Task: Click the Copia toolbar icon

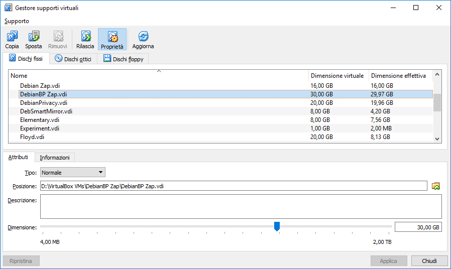Action: pos(12,37)
